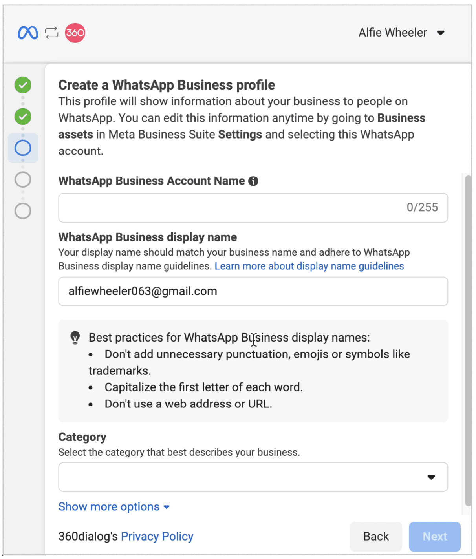Image resolution: width=476 pixels, height=559 pixels.
Task: Click the 'Create a WhatsApp Business profile' heading
Action: [167, 85]
